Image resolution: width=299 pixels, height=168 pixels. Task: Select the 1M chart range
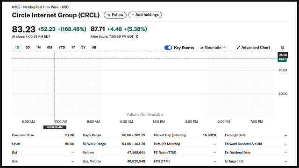pos(38,48)
